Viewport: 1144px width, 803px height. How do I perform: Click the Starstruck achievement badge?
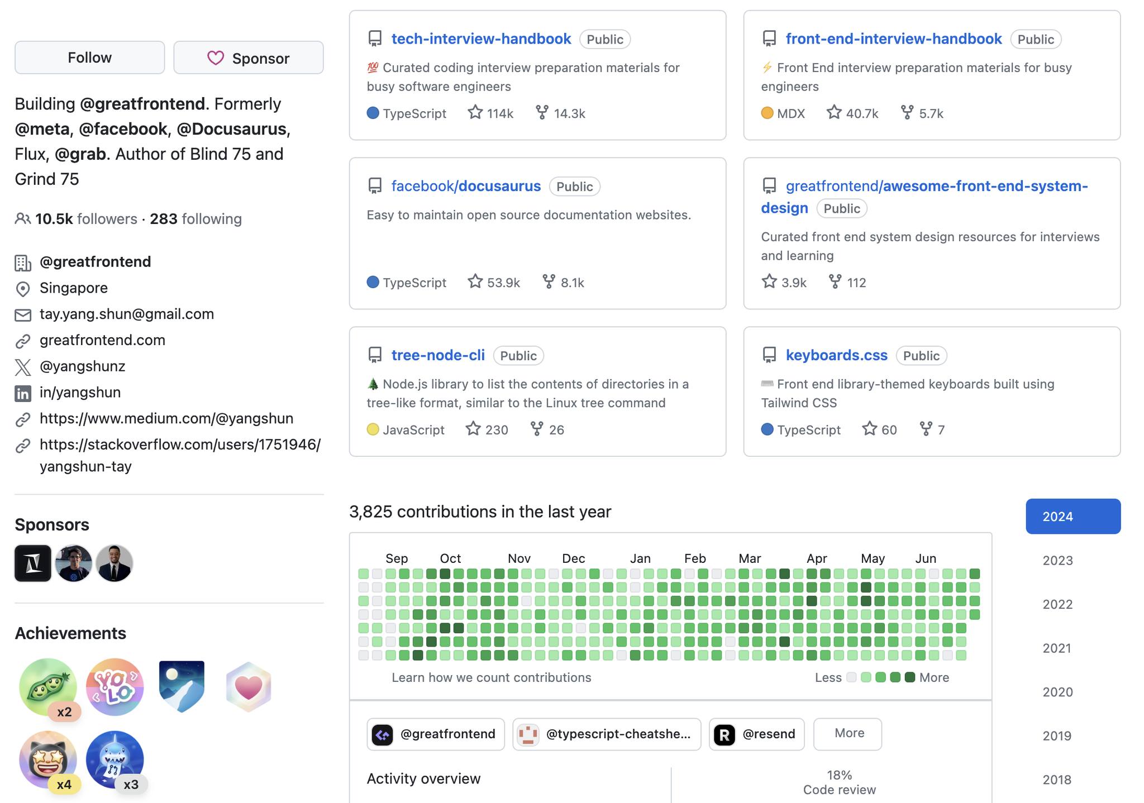(47, 758)
